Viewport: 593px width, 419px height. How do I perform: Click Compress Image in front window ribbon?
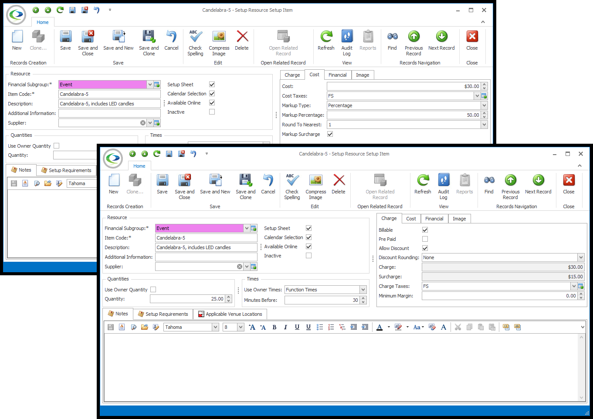(316, 186)
